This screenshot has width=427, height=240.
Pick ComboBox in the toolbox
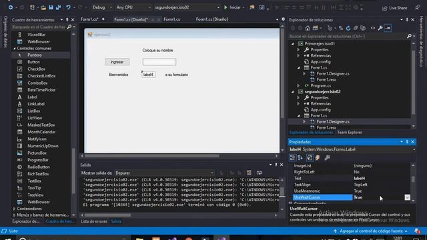tap(37, 83)
